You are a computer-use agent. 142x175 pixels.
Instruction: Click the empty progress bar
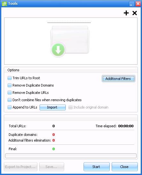tap(71, 156)
